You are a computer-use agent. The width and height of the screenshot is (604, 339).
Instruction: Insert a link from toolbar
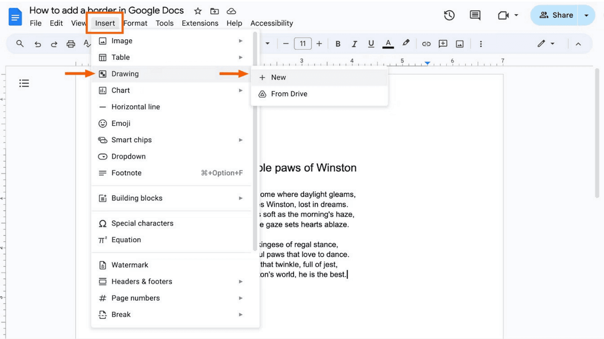tap(426, 44)
